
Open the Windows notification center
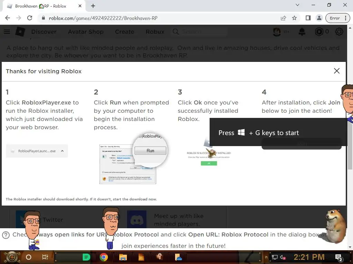click(339, 257)
